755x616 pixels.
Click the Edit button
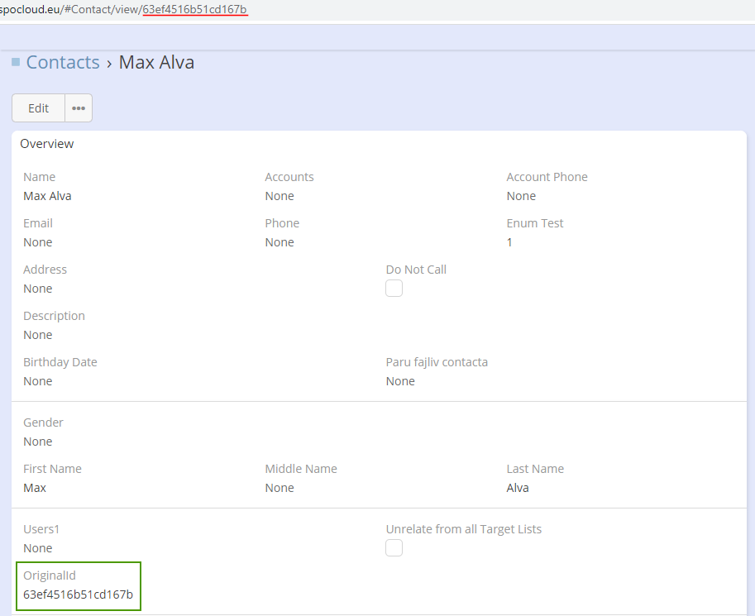click(x=38, y=108)
